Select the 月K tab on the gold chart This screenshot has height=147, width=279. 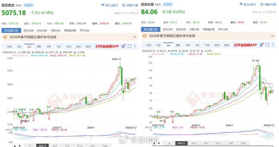tap(49, 46)
